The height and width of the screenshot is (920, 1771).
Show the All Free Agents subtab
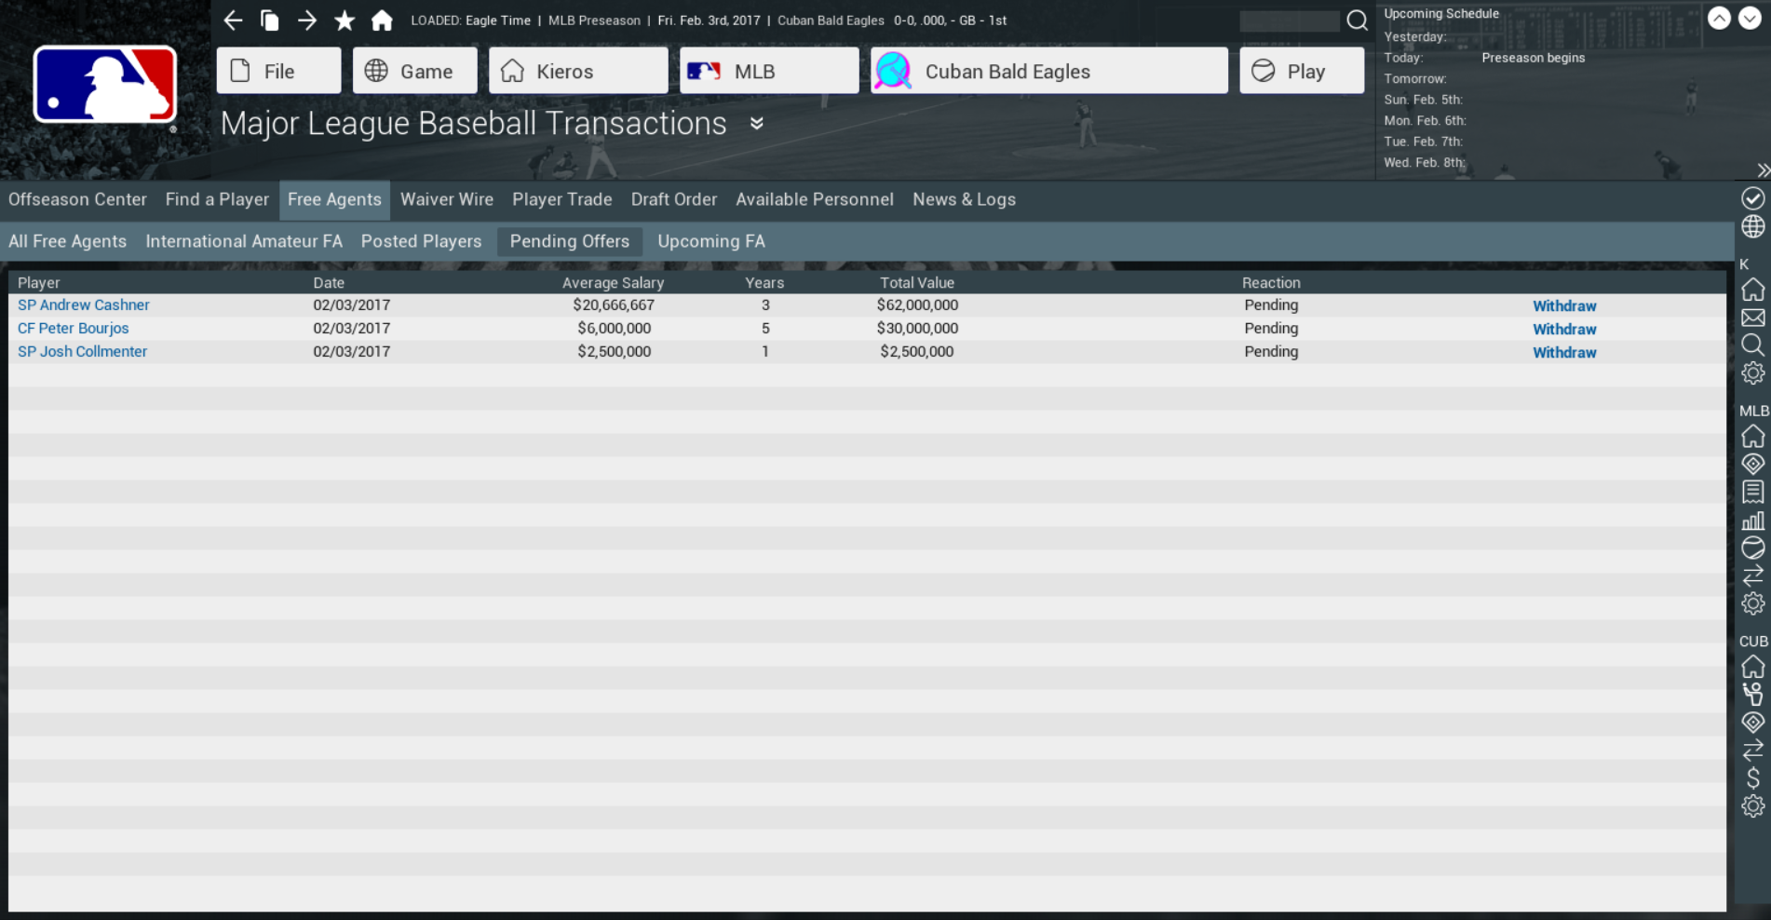(67, 241)
